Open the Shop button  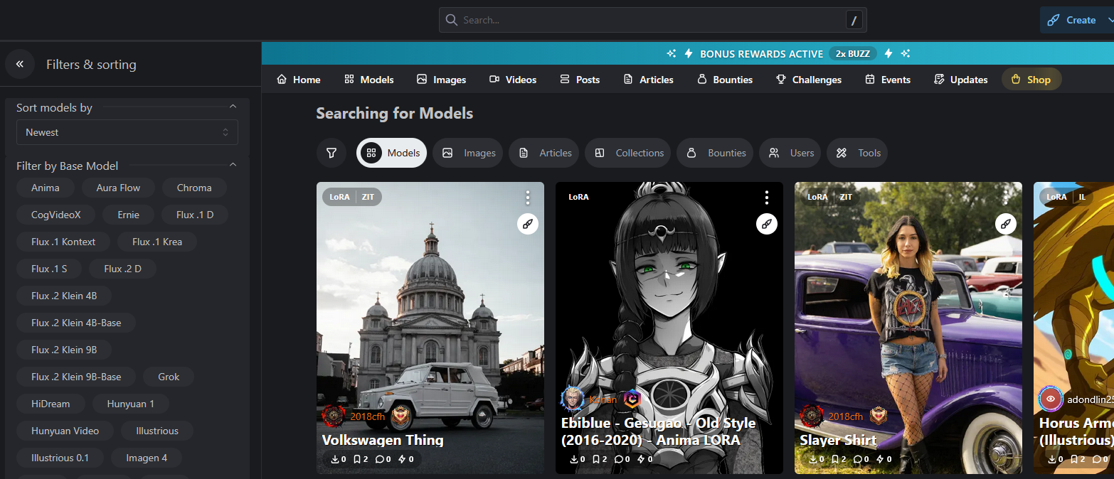(1031, 80)
